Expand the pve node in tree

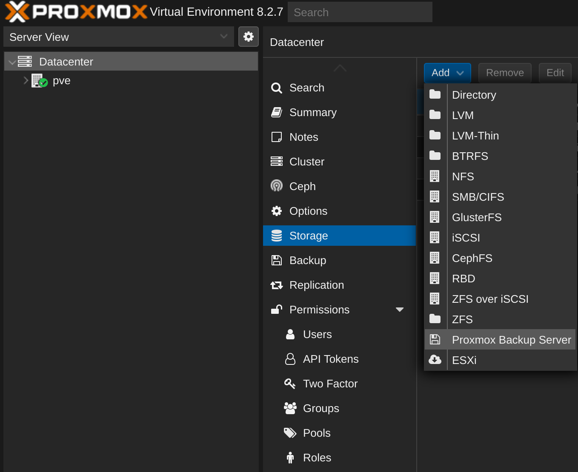(26, 80)
